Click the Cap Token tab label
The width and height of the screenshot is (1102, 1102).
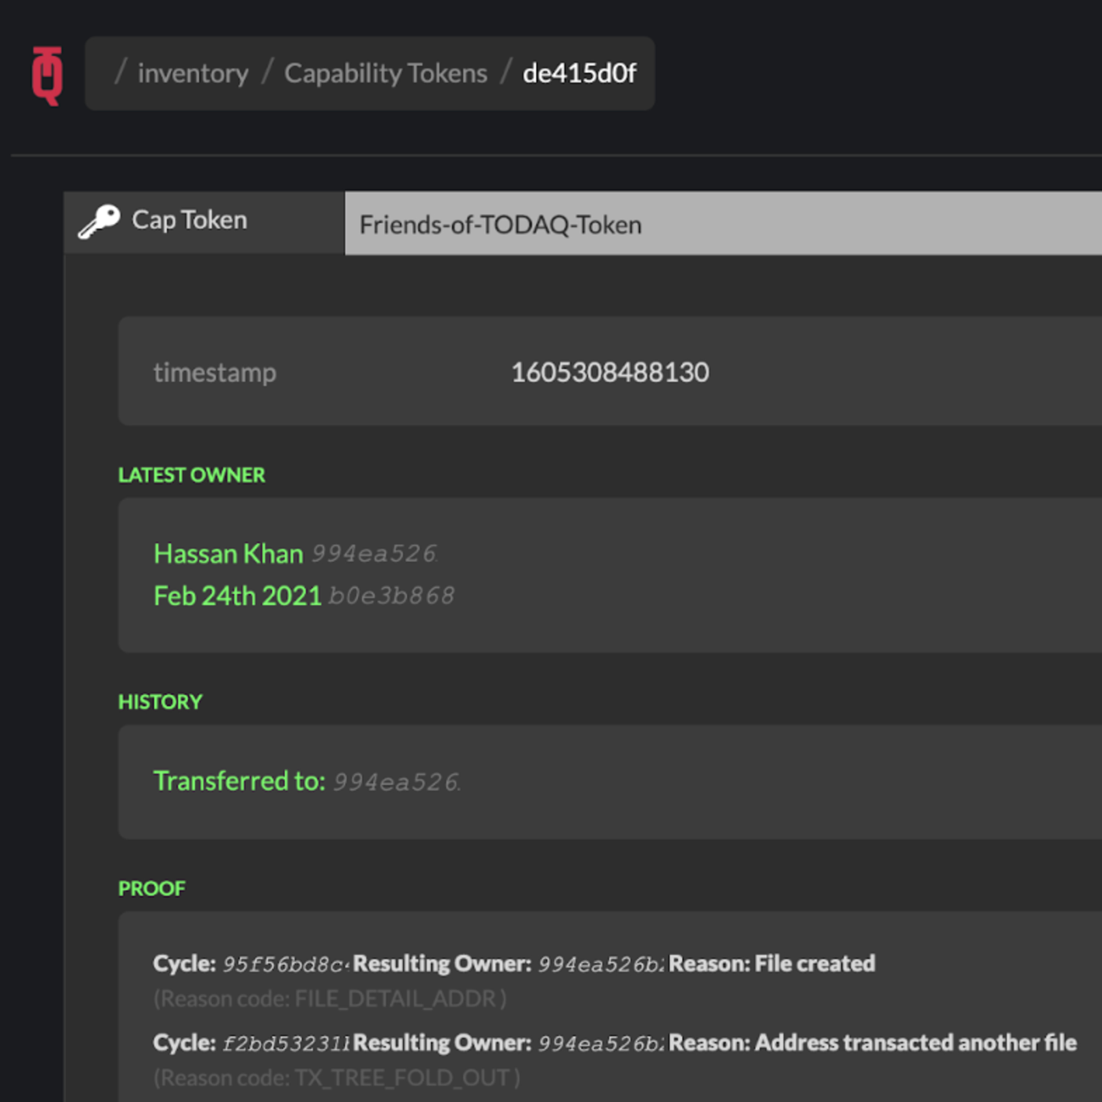(x=190, y=220)
